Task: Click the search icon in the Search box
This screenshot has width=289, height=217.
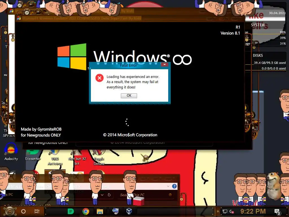Action: (170, 195)
